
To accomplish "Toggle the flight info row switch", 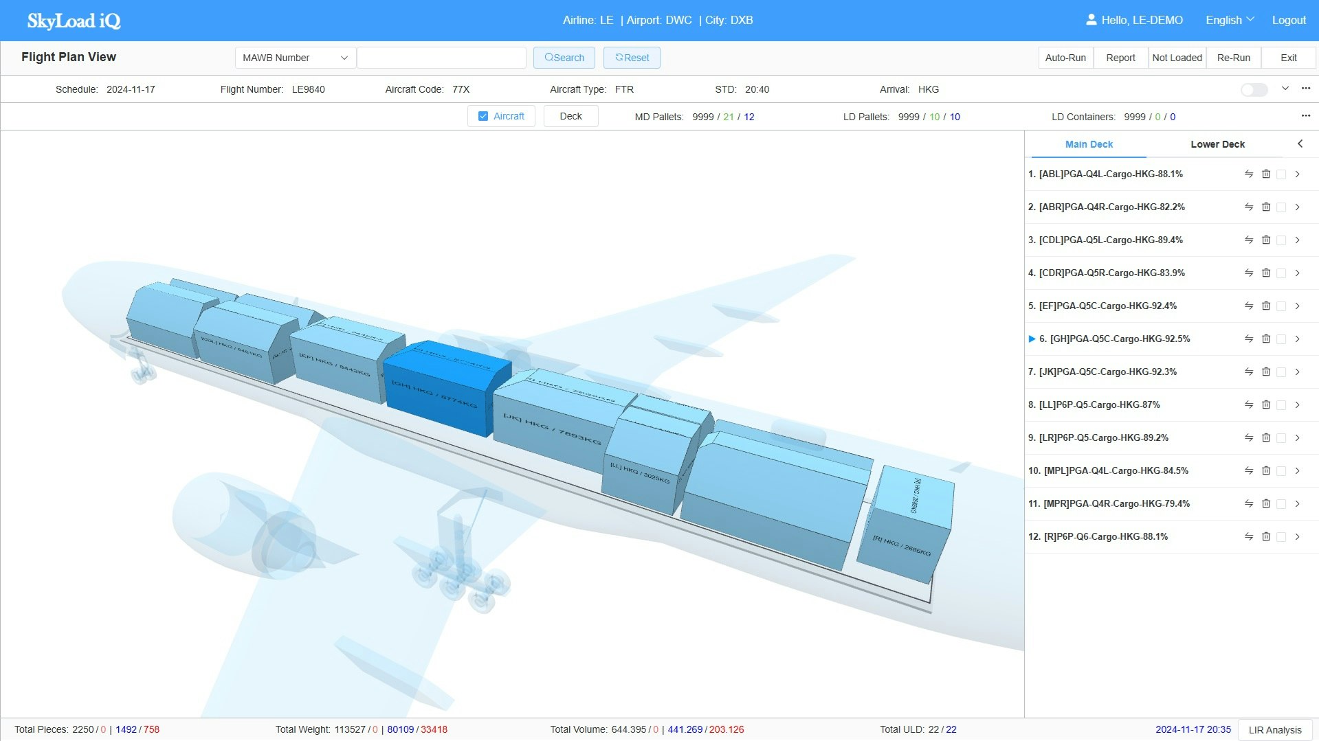I will click(x=1254, y=90).
